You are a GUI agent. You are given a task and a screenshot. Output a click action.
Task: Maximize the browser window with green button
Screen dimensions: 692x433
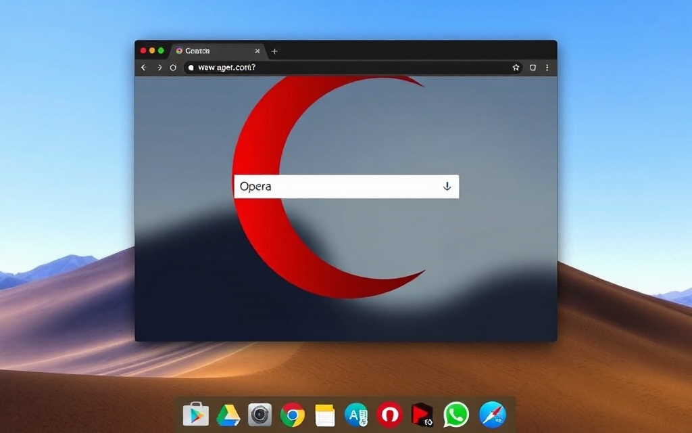pyautogui.click(x=161, y=51)
